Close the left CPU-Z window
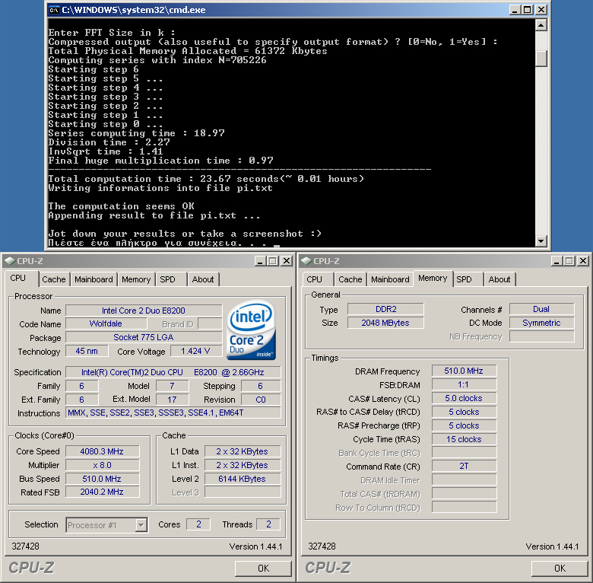 pos(287,261)
